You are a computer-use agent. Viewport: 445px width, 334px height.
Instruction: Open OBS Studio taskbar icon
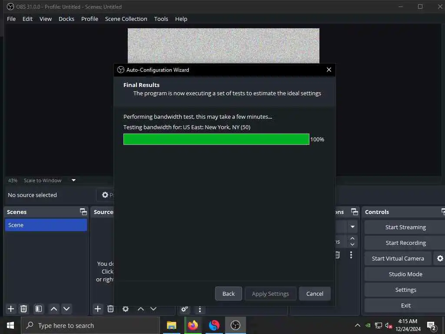click(x=235, y=325)
